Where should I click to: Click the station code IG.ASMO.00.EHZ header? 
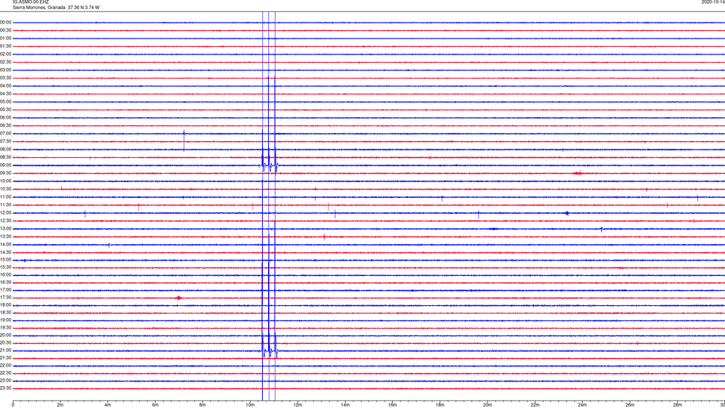pyautogui.click(x=30, y=2)
